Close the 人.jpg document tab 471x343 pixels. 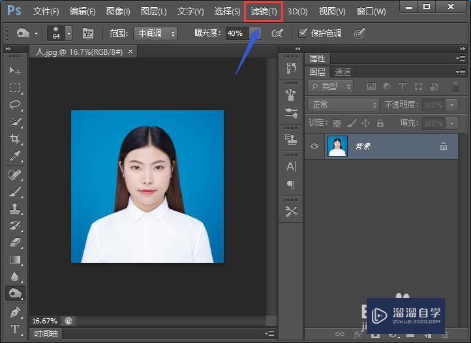(130, 52)
